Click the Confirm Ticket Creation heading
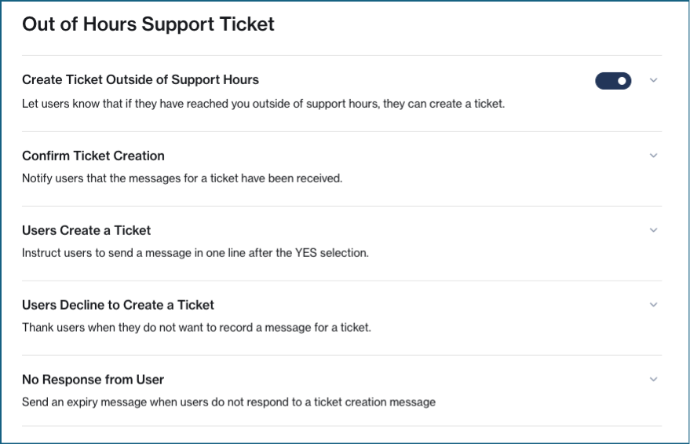The image size is (690, 444). coord(93,156)
